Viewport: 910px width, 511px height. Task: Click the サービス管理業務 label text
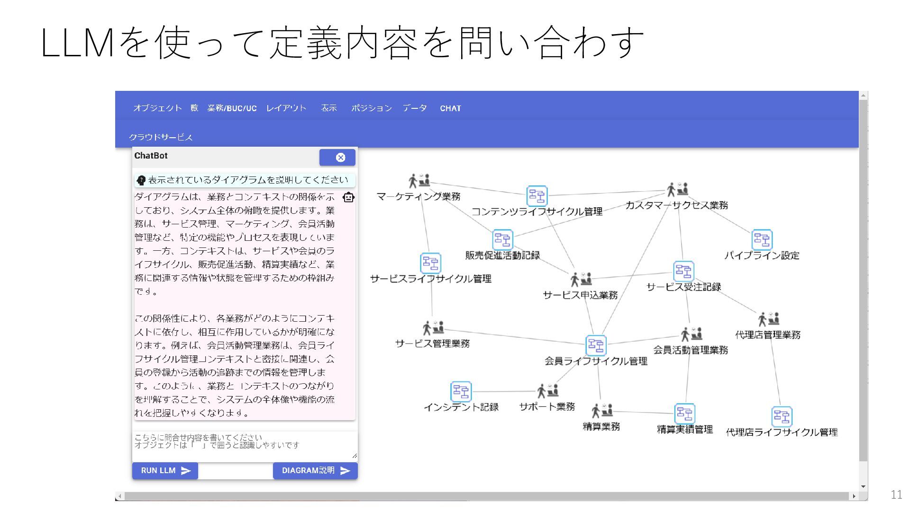[432, 344]
